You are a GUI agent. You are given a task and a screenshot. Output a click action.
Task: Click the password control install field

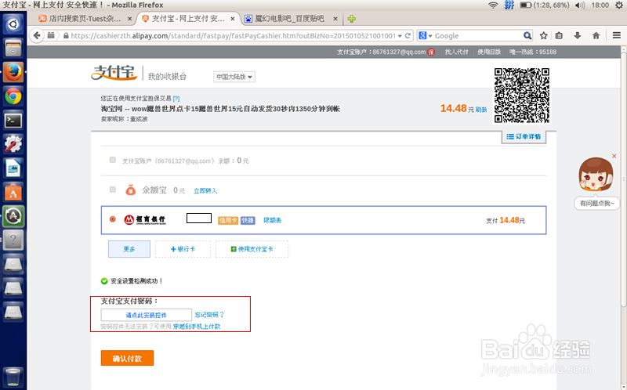[x=147, y=315]
